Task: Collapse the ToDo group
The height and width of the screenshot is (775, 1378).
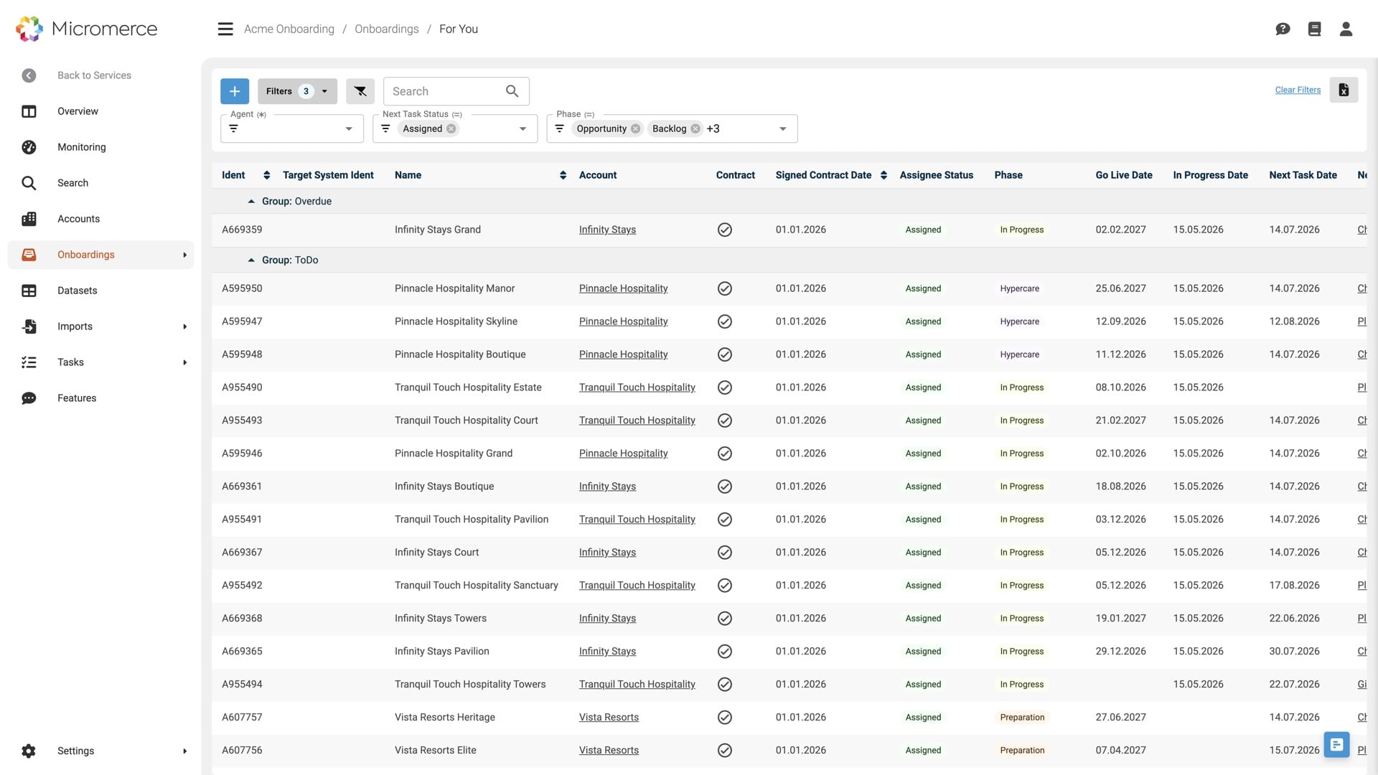Action: [251, 260]
